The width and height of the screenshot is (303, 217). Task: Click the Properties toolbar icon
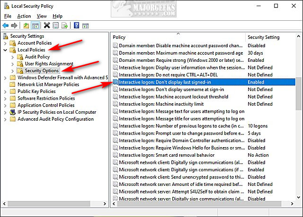point(56,25)
